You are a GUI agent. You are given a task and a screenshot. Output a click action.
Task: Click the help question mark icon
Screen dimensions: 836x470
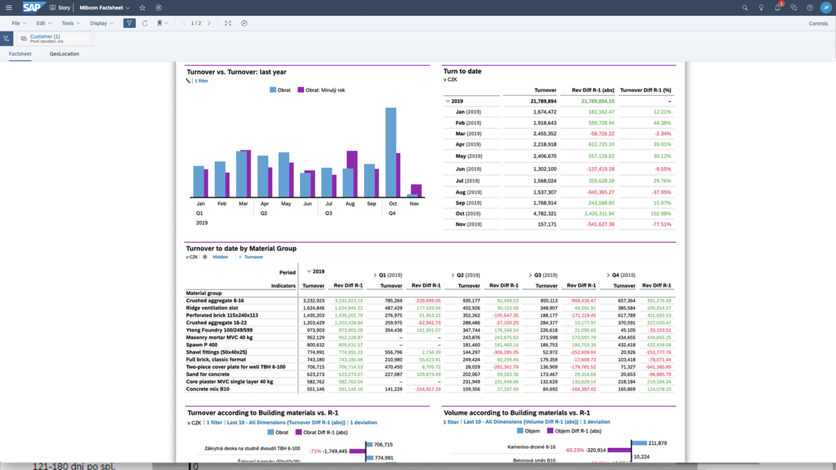pyautogui.click(x=810, y=8)
